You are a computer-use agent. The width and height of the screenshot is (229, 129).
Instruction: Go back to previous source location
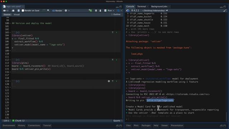4,10
